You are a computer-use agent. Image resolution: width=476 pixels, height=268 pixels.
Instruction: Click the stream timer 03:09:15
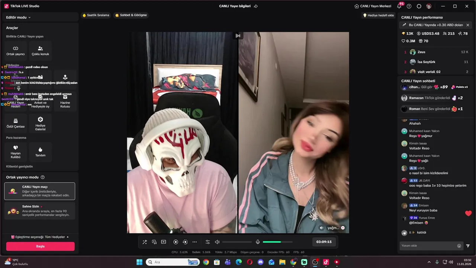tap(324, 242)
